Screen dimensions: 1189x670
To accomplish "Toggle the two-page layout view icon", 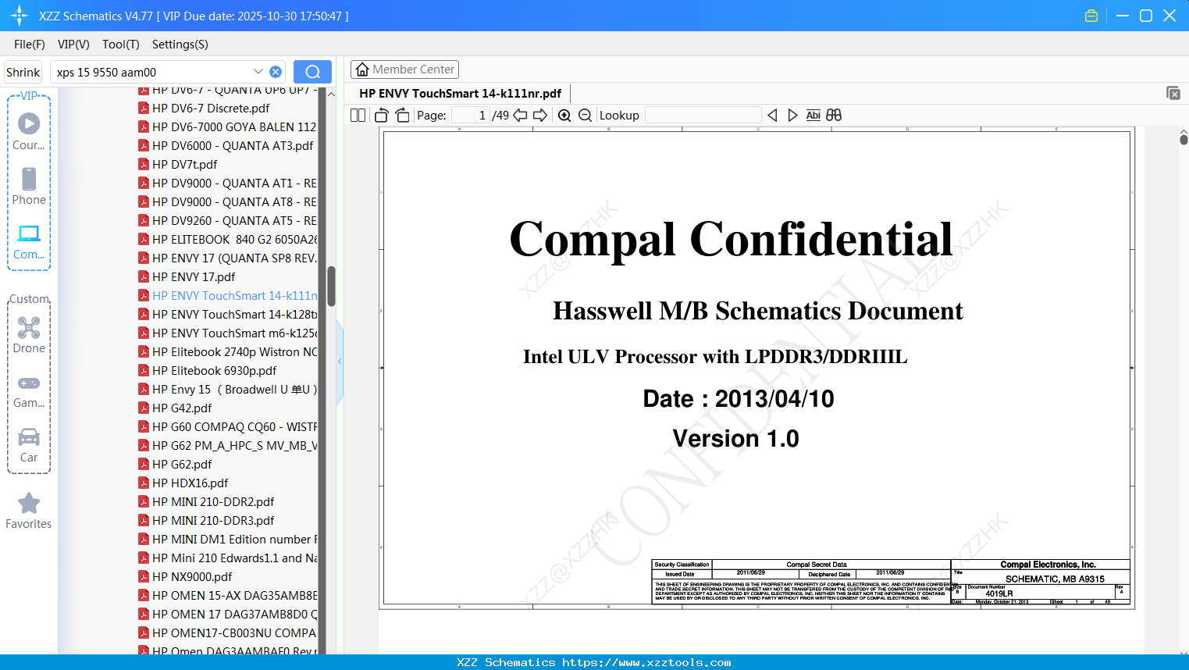I will [358, 115].
